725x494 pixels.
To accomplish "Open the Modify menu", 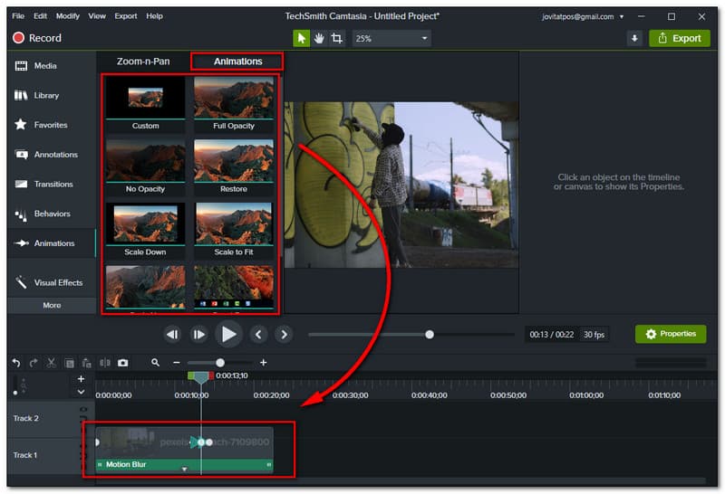I will (x=67, y=16).
